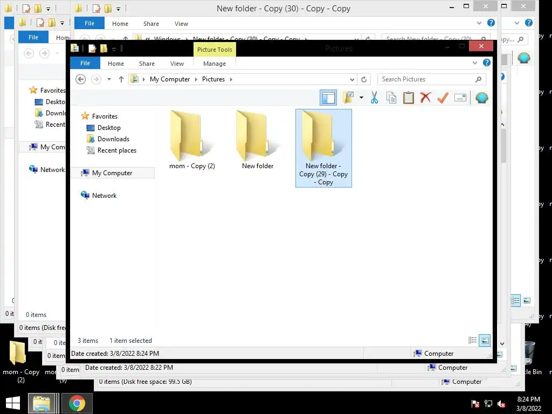Image resolution: width=552 pixels, height=414 pixels.
Task: Open Share tab in New folder - Copy (30) window
Action: pos(151,24)
